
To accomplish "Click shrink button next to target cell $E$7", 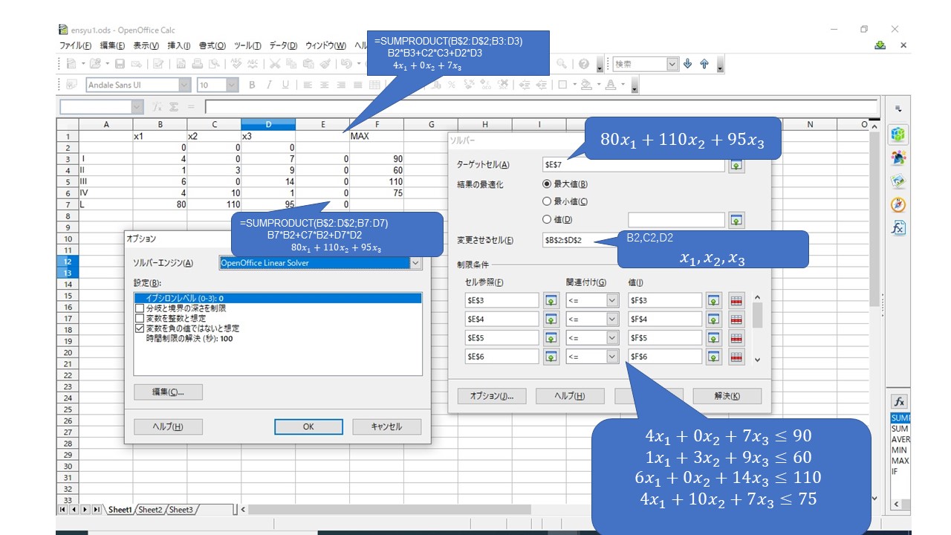I will [x=736, y=165].
